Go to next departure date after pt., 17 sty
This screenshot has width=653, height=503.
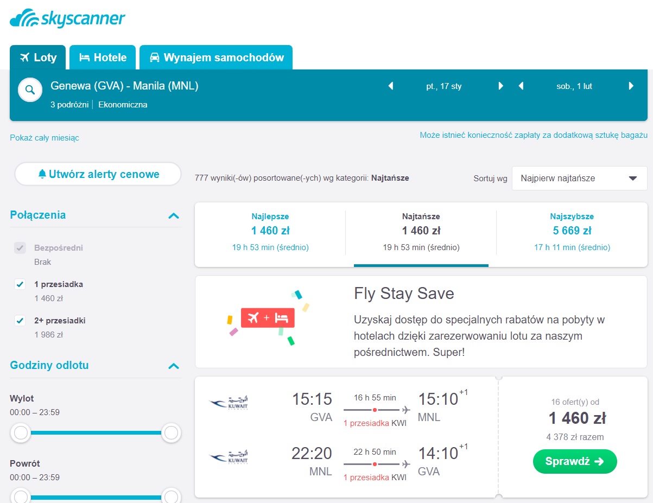[501, 86]
